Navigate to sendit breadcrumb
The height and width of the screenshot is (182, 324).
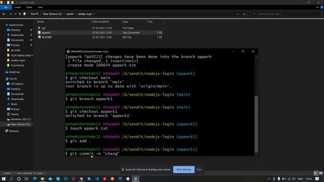click(x=70, y=14)
